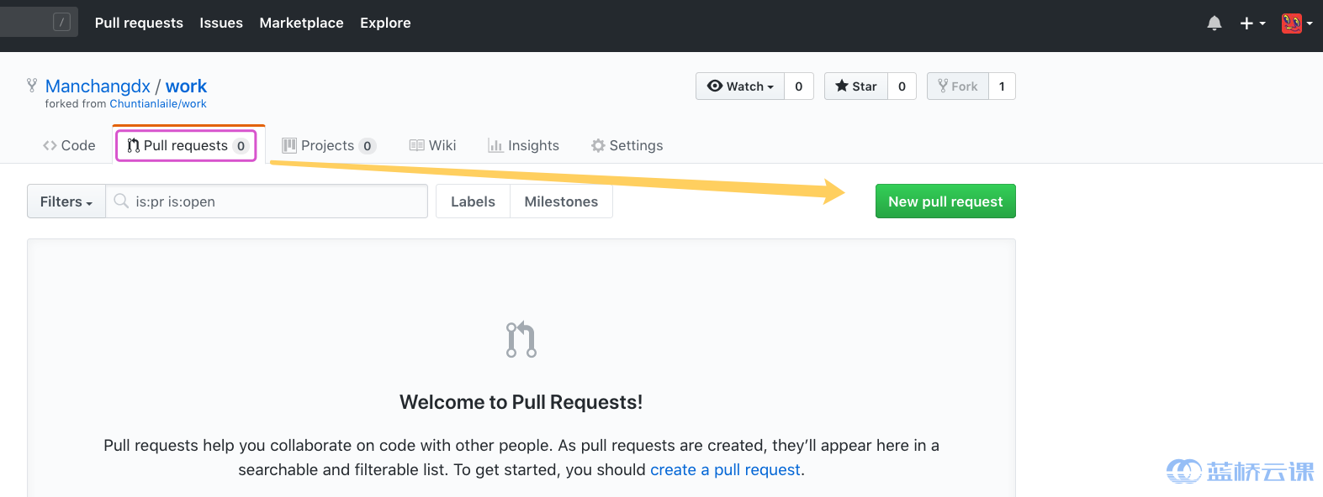Screen dimensions: 1323x497
Task: Expand the Watch dropdown button
Action: (740, 86)
